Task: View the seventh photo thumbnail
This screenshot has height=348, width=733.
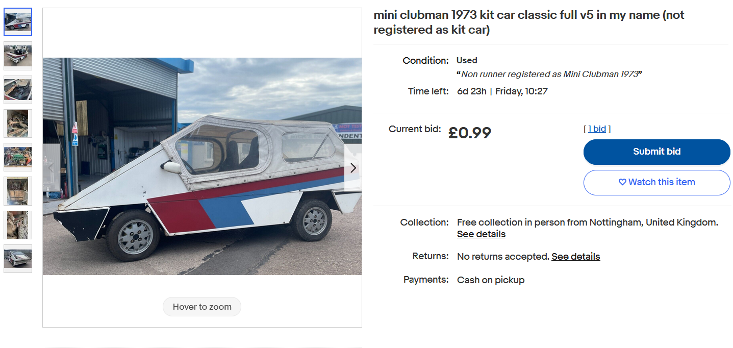Action: [x=18, y=225]
